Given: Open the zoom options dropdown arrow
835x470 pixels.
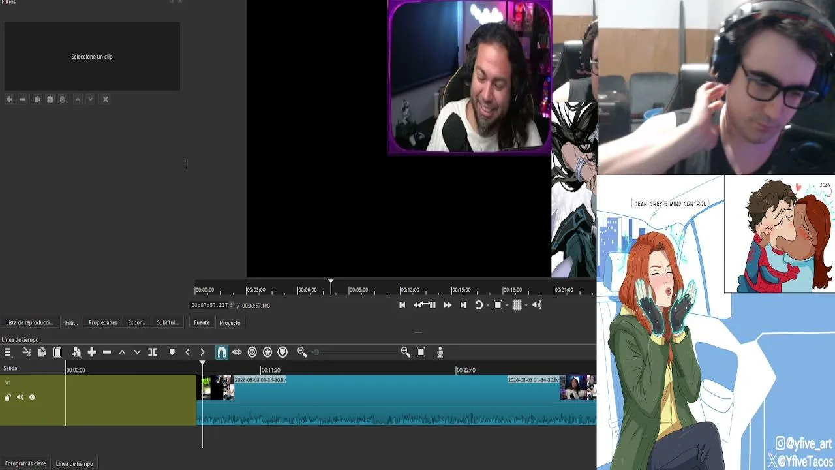Looking at the screenshot, I should (506, 305).
